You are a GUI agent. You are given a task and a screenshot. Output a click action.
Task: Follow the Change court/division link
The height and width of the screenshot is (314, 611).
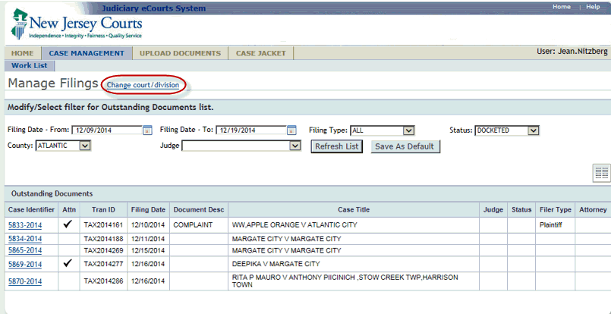143,85
